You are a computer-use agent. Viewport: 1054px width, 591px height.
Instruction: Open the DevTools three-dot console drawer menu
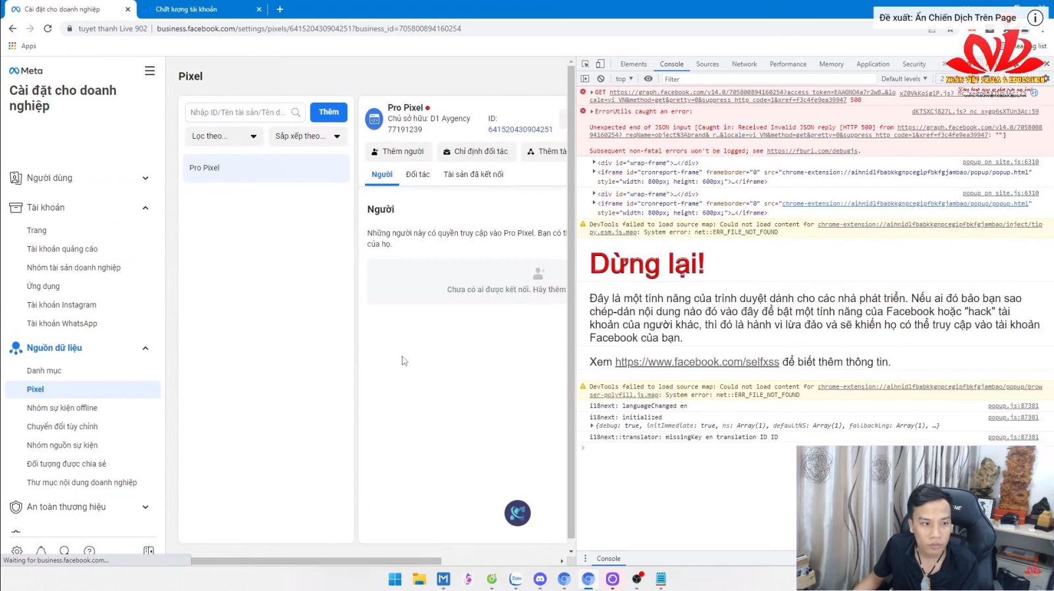[x=585, y=559]
